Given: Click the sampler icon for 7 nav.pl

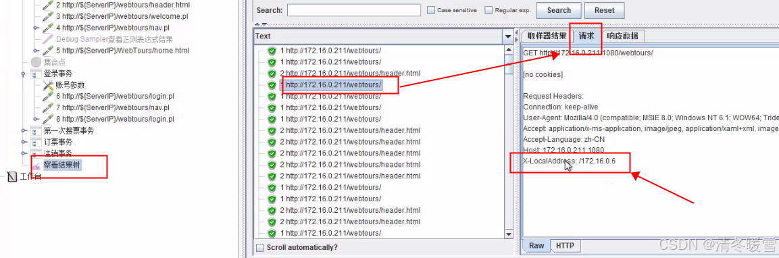Looking at the screenshot, I should [48, 108].
